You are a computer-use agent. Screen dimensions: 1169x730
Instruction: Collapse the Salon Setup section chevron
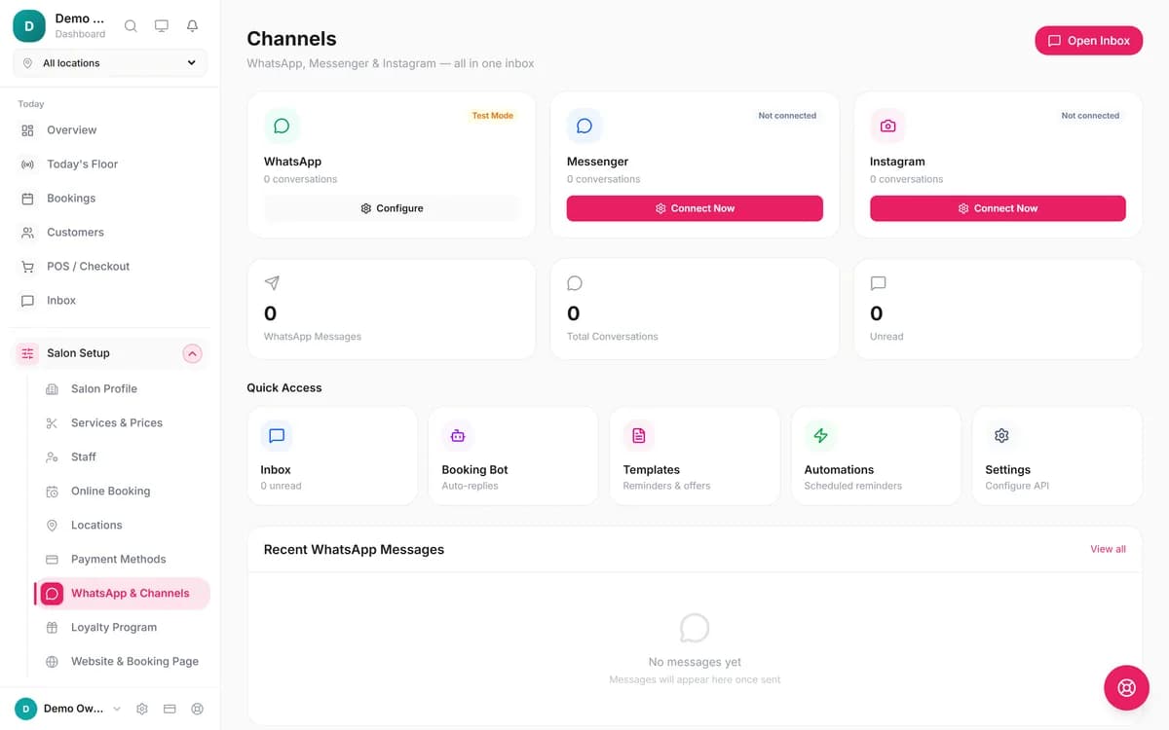click(192, 353)
